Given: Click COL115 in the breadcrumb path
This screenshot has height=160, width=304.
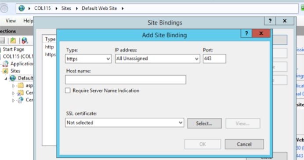Looking at the screenshot, I should tap(43, 8).
